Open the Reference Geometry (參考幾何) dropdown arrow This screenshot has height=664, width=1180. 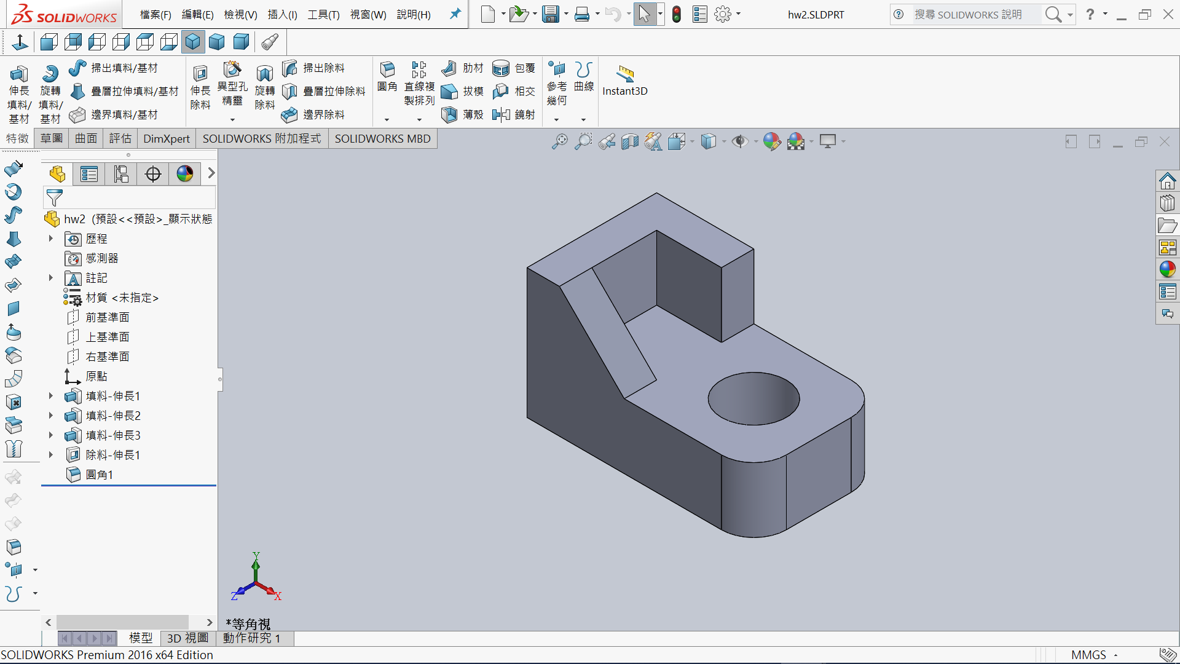pyautogui.click(x=556, y=120)
